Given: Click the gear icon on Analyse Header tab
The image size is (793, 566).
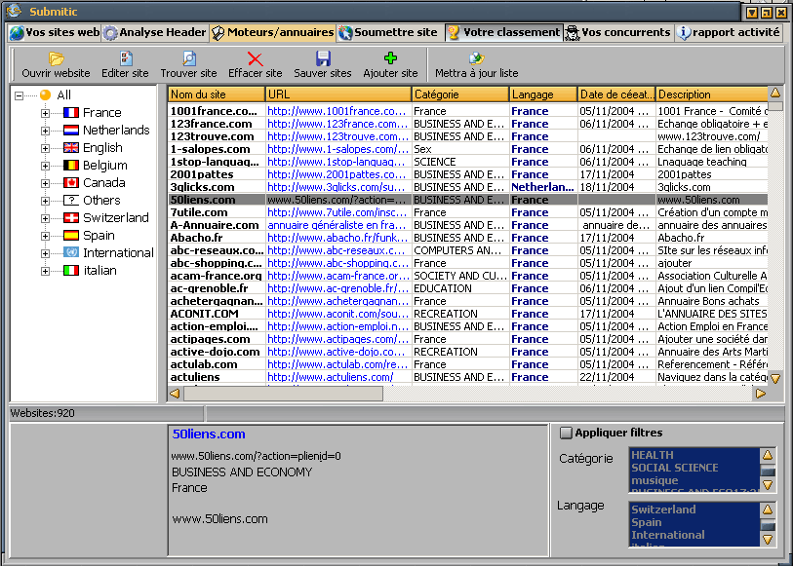Looking at the screenshot, I should (x=110, y=33).
